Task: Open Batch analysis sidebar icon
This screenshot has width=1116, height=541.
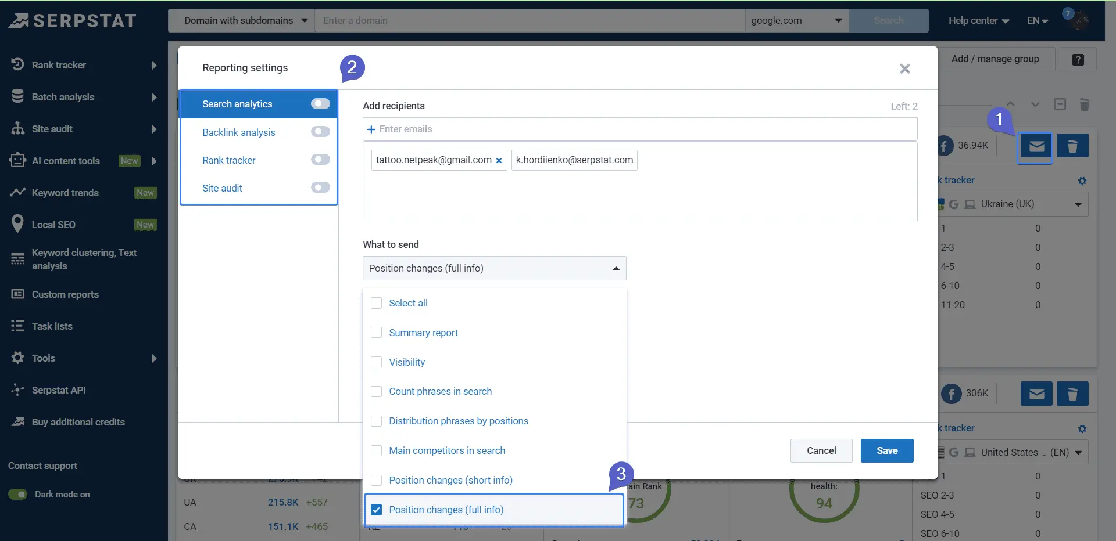Action: 17,96
